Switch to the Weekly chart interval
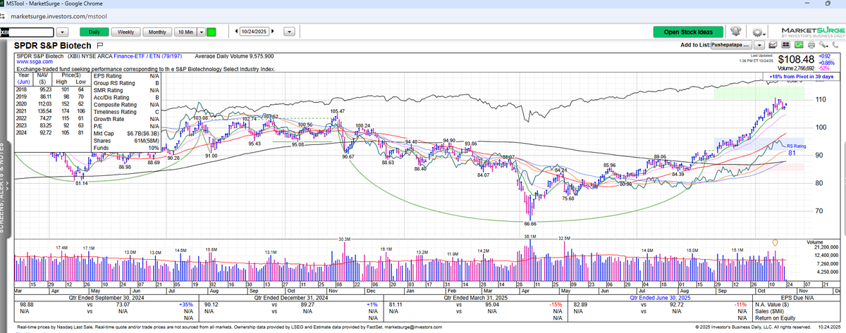Viewport: 846px width, 333px height. (125, 32)
